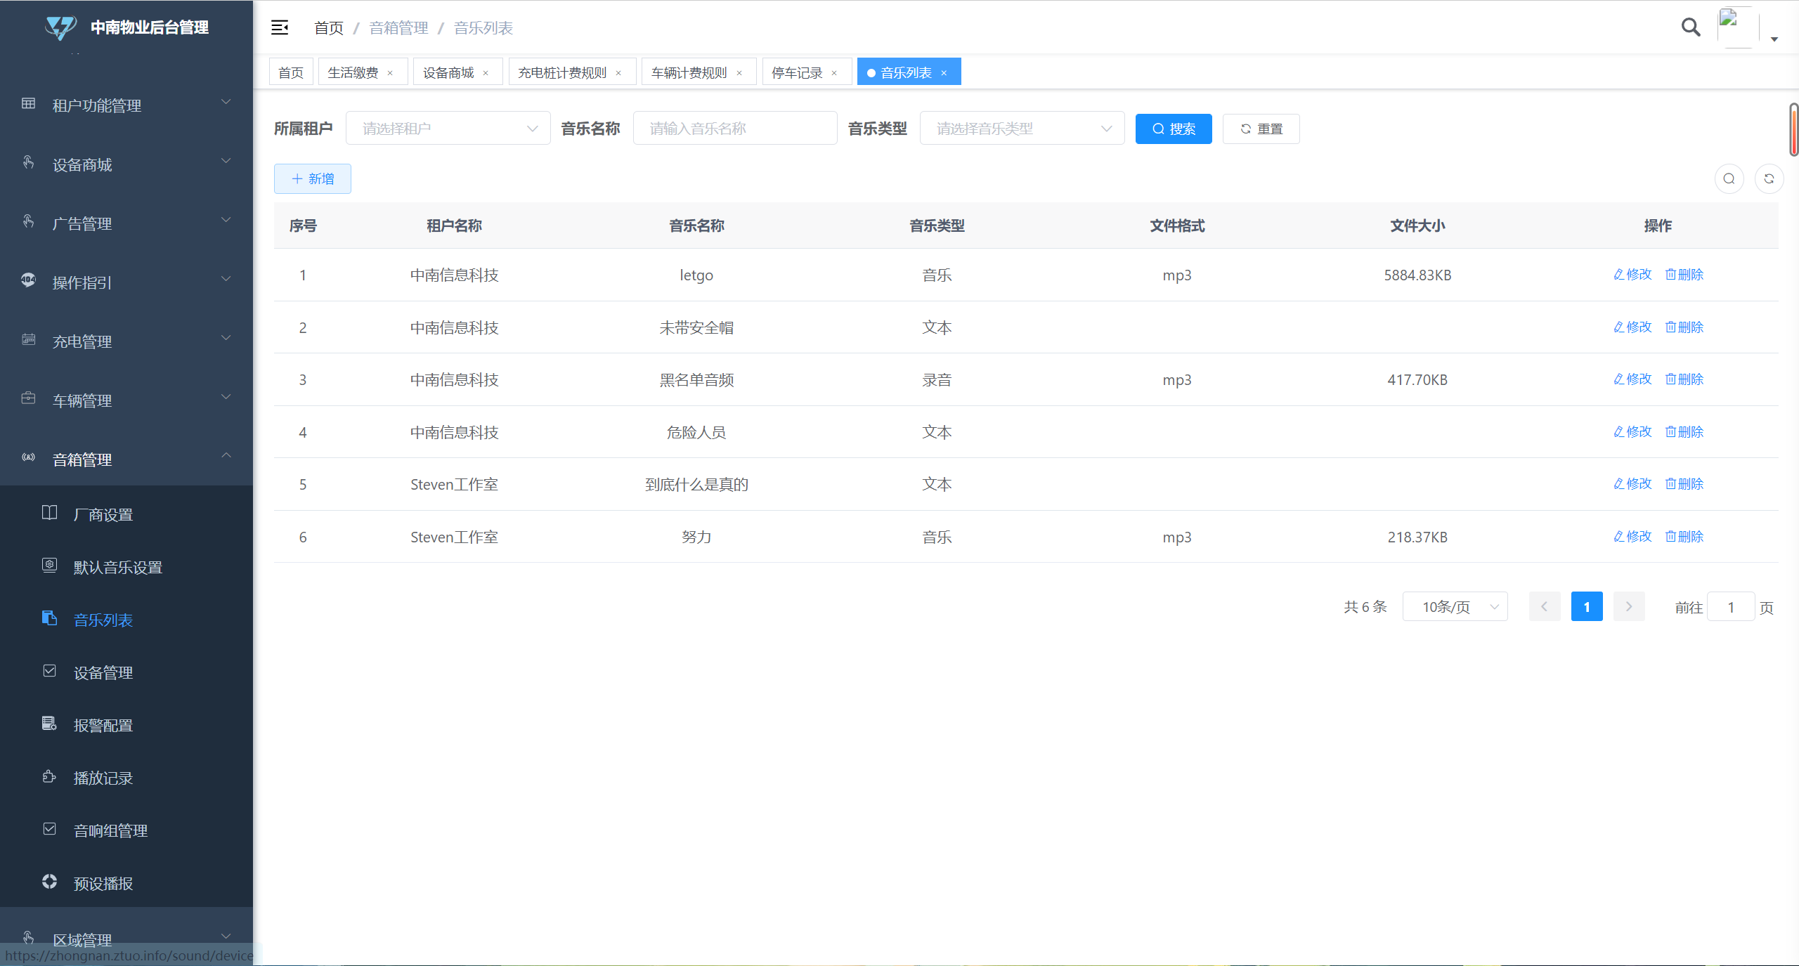Open 厂商设置 submenu item
Image resolution: width=1799 pixels, height=966 pixels.
126,514
